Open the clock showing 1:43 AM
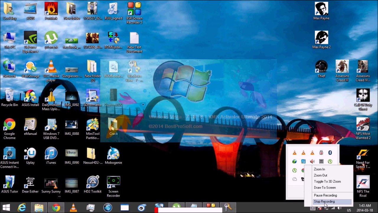This screenshot has height=213, width=378. coord(365,208)
